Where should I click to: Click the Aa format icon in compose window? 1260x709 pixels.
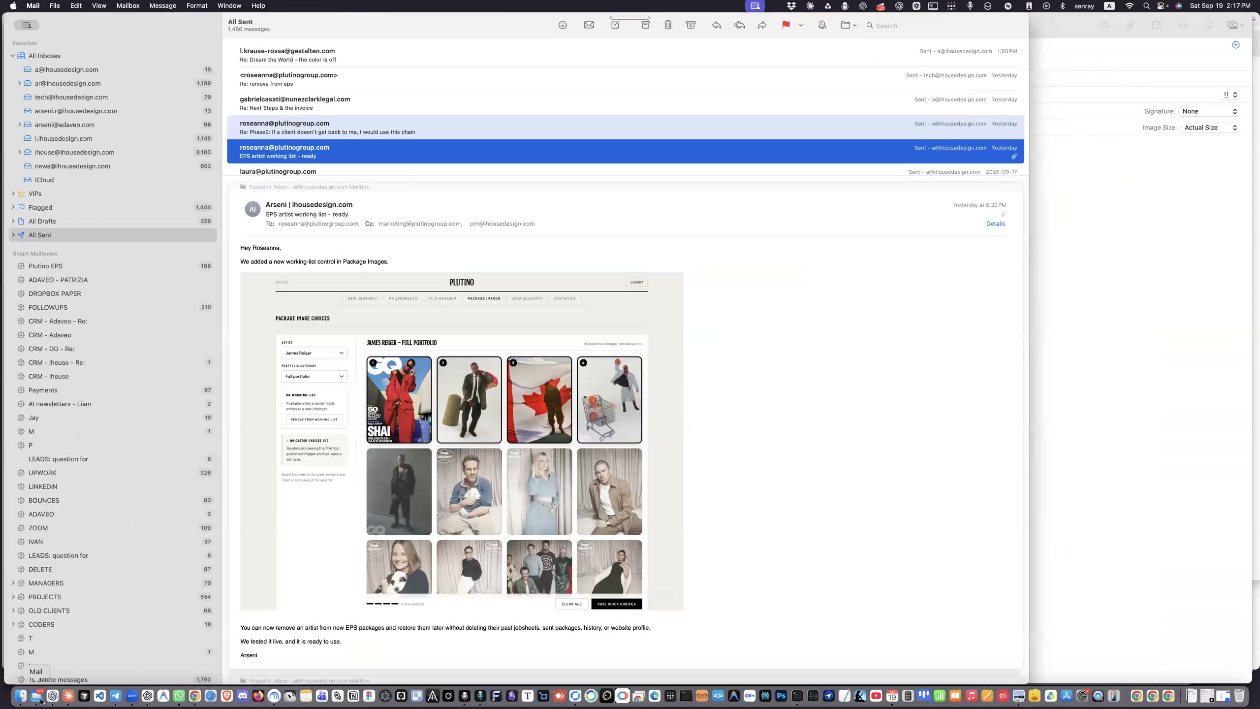[x=1183, y=25]
